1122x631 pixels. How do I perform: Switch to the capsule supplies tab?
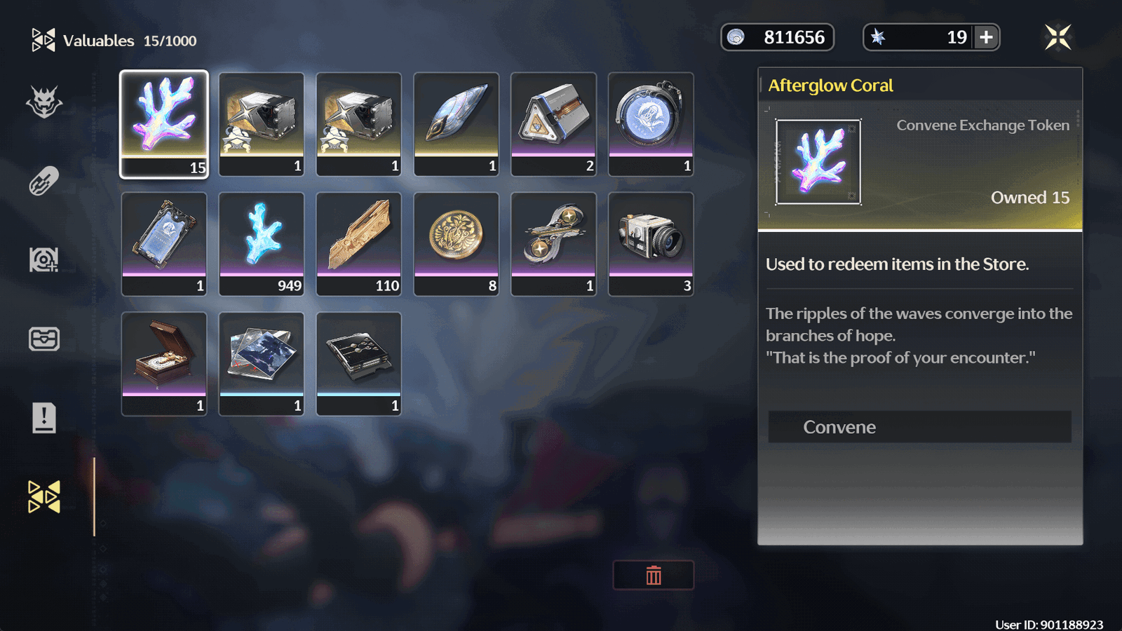point(43,181)
